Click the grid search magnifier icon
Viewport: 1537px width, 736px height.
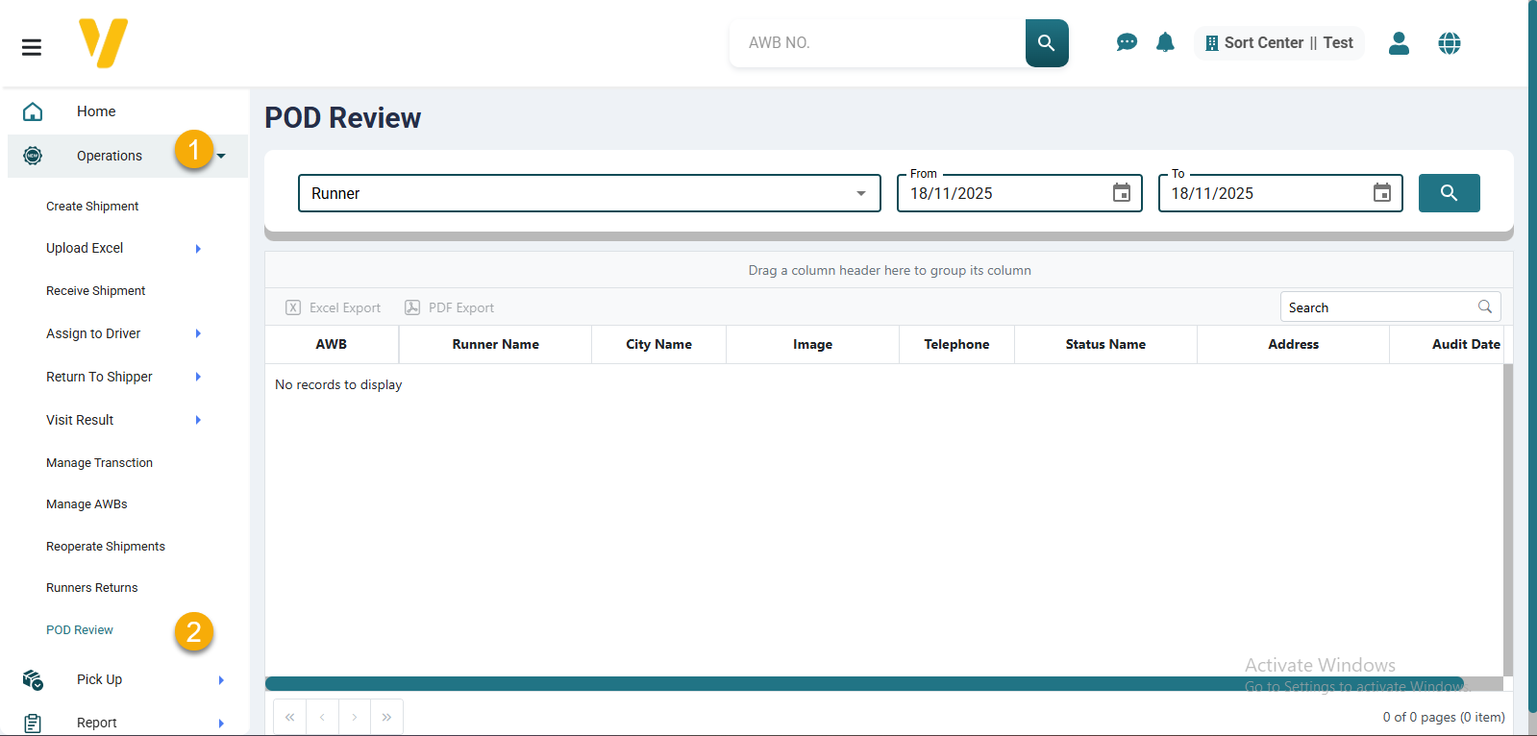click(x=1485, y=307)
